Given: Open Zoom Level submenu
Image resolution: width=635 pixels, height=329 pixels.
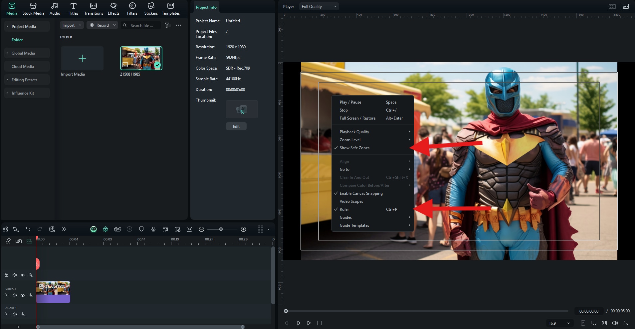Looking at the screenshot, I should coord(373,140).
